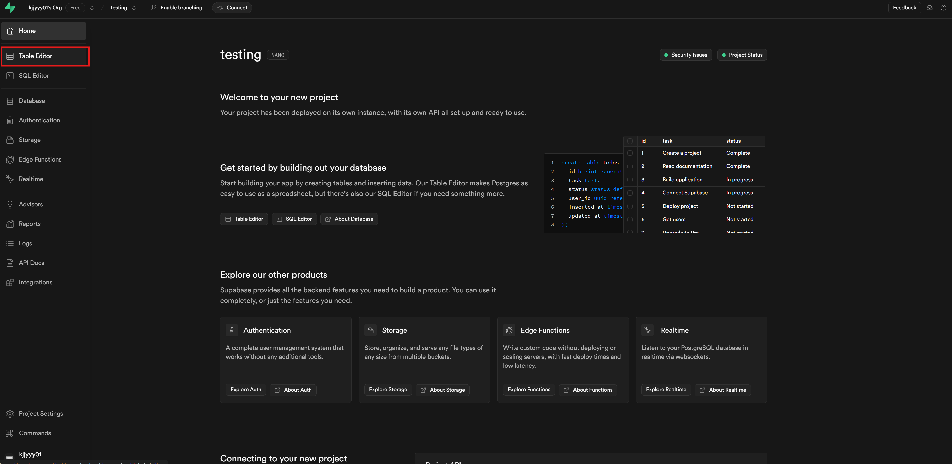Open the help question-mark icon
This screenshot has height=464, width=952.
tap(943, 8)
